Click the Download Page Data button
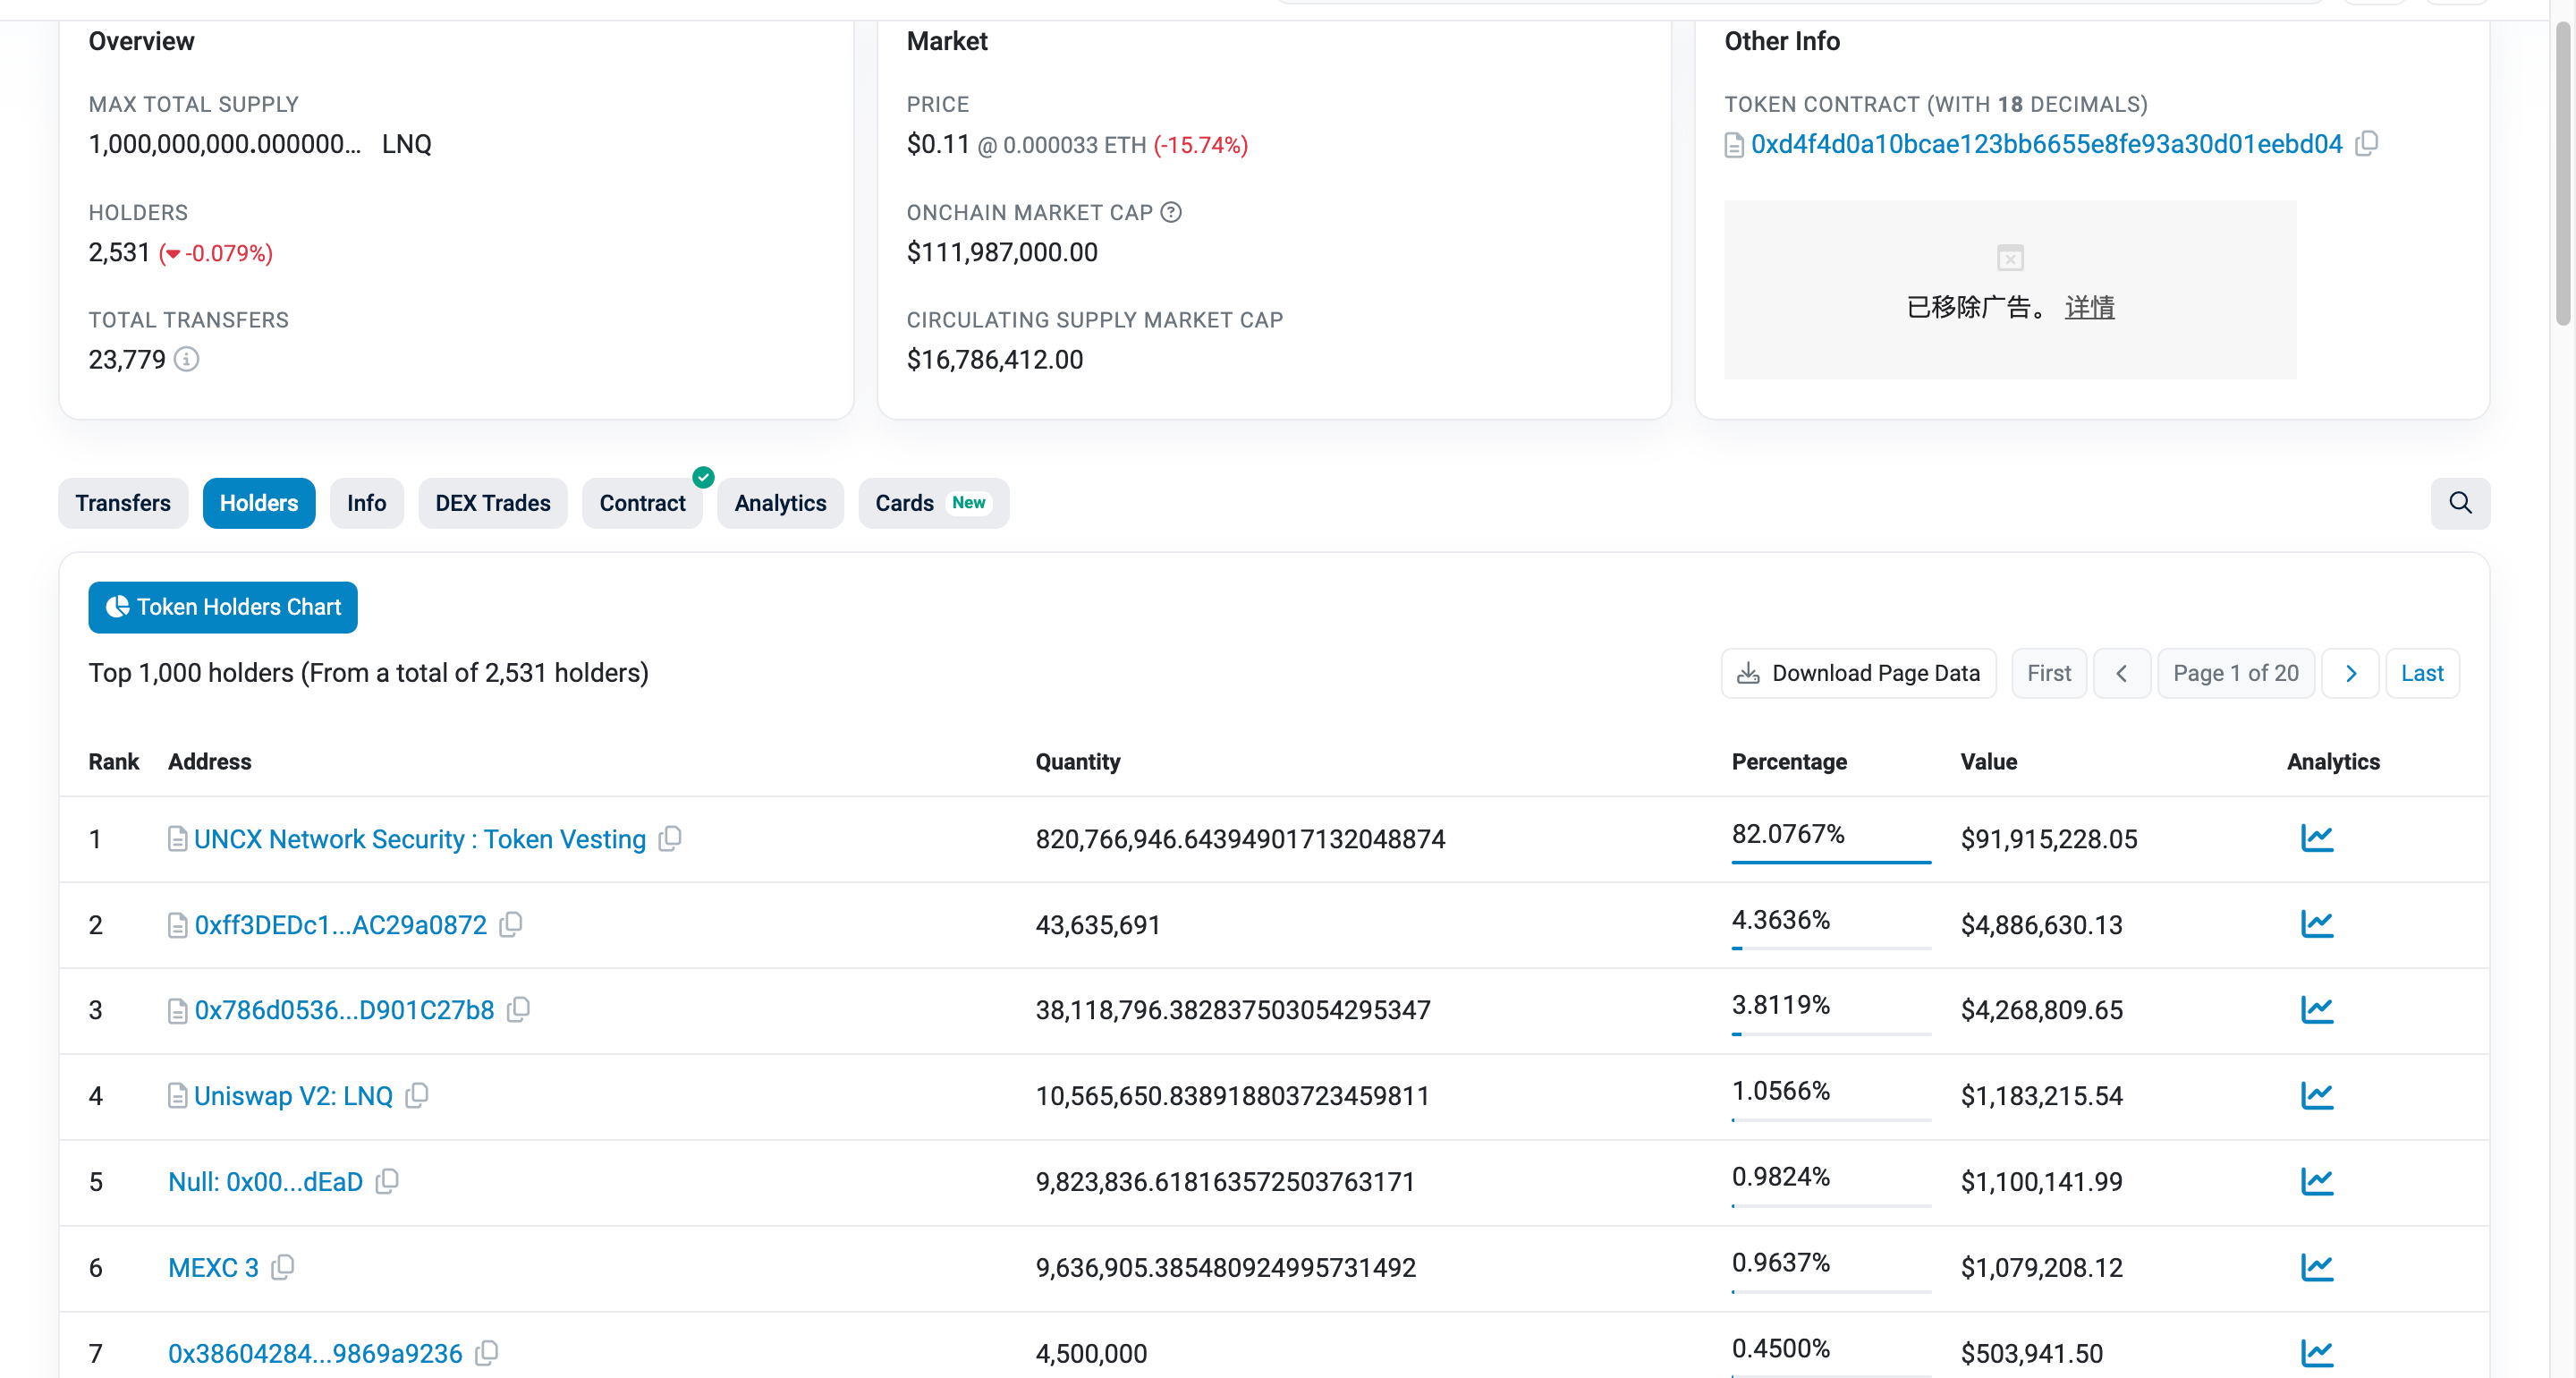This screenshot has height=1378, width=2576. pos(1859,672)
